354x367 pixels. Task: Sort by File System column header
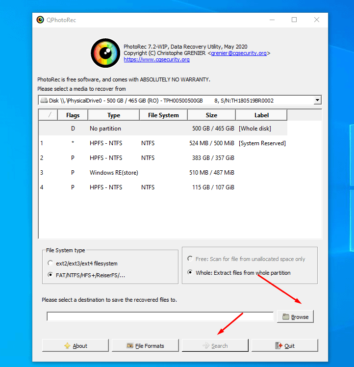pyautogui.click(x=163, y=115)
